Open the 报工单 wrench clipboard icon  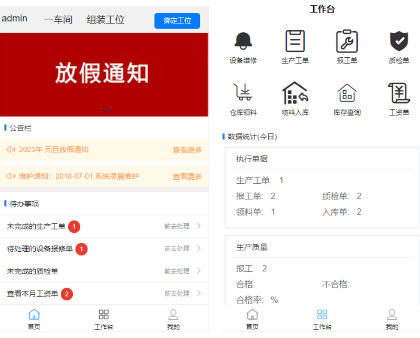347,42
